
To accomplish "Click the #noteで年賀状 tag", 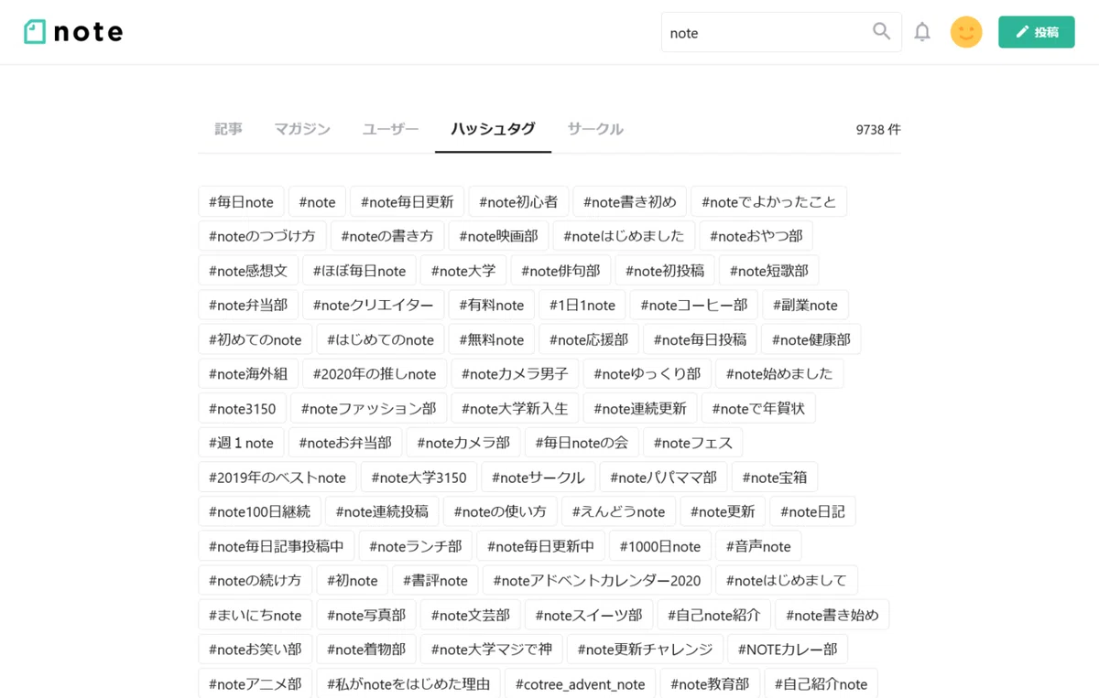I will [759, 408].
